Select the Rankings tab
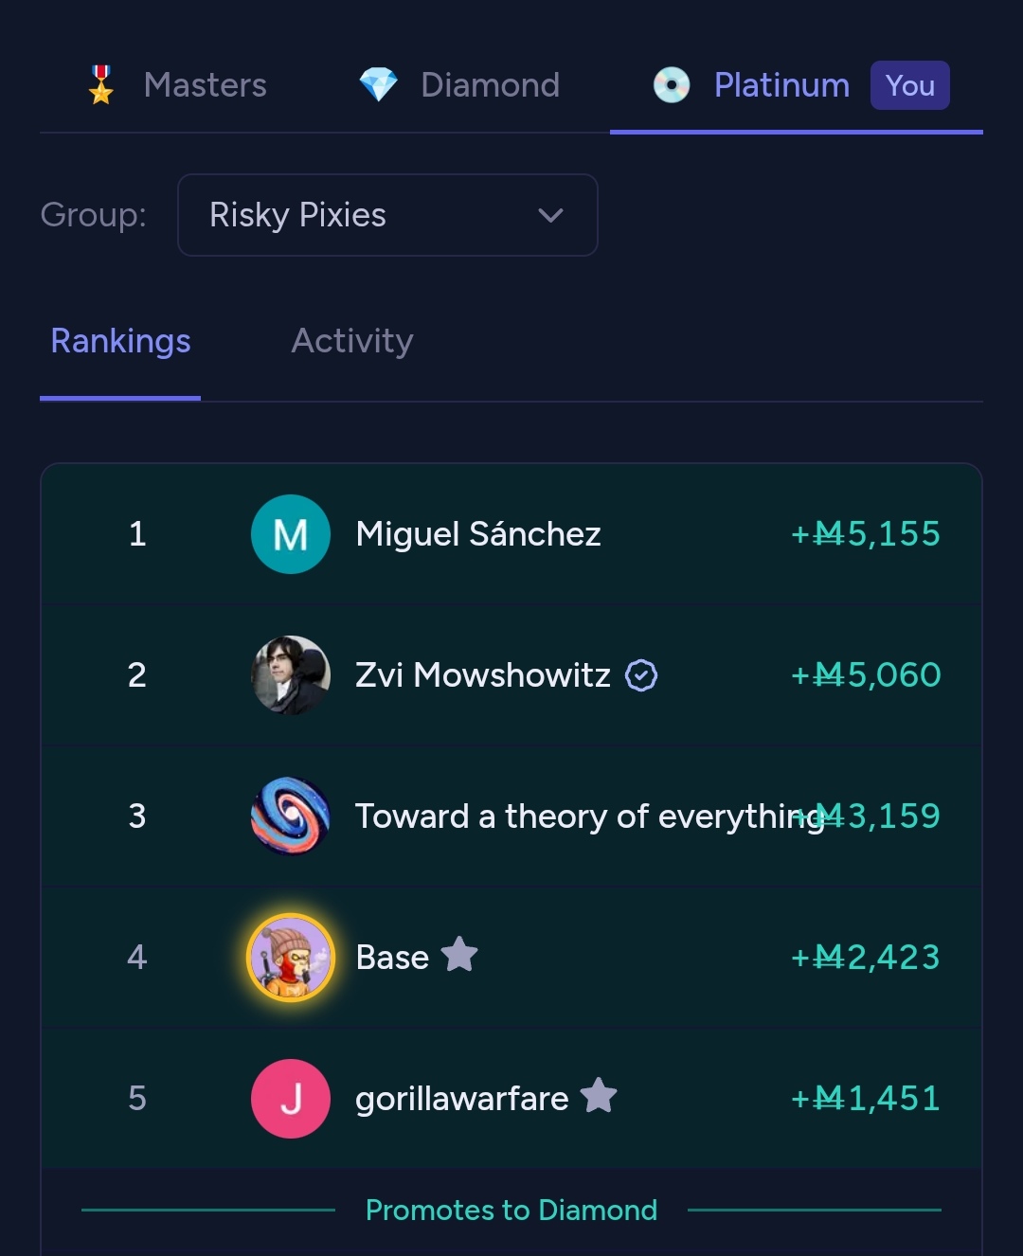This screenshot has width=1023, height=1256. tap(120, 341)
